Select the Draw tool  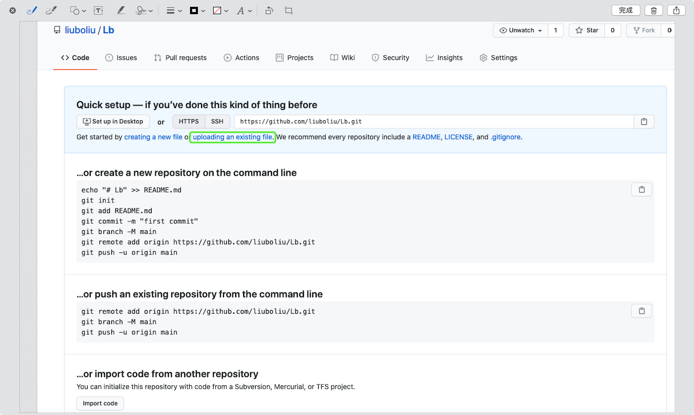click(51, 10)
